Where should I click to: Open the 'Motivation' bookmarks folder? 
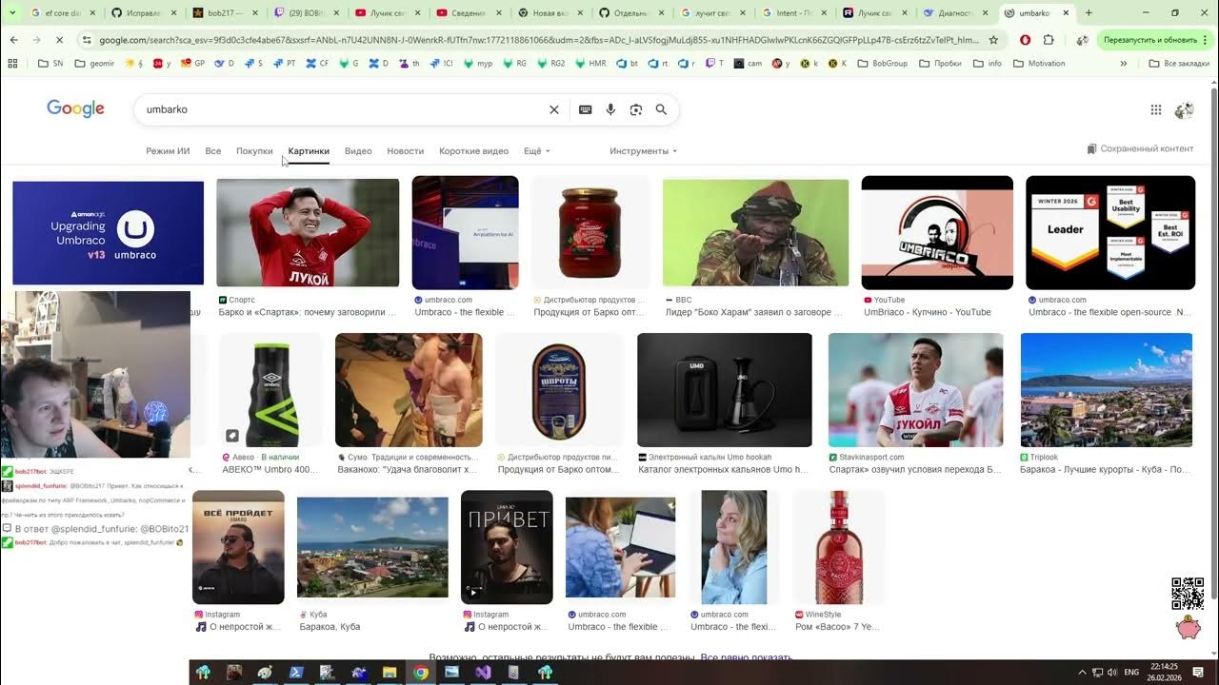coord(1039,64)
